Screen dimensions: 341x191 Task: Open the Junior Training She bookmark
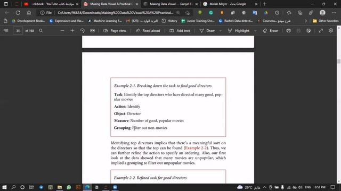(x=198, y=21)
